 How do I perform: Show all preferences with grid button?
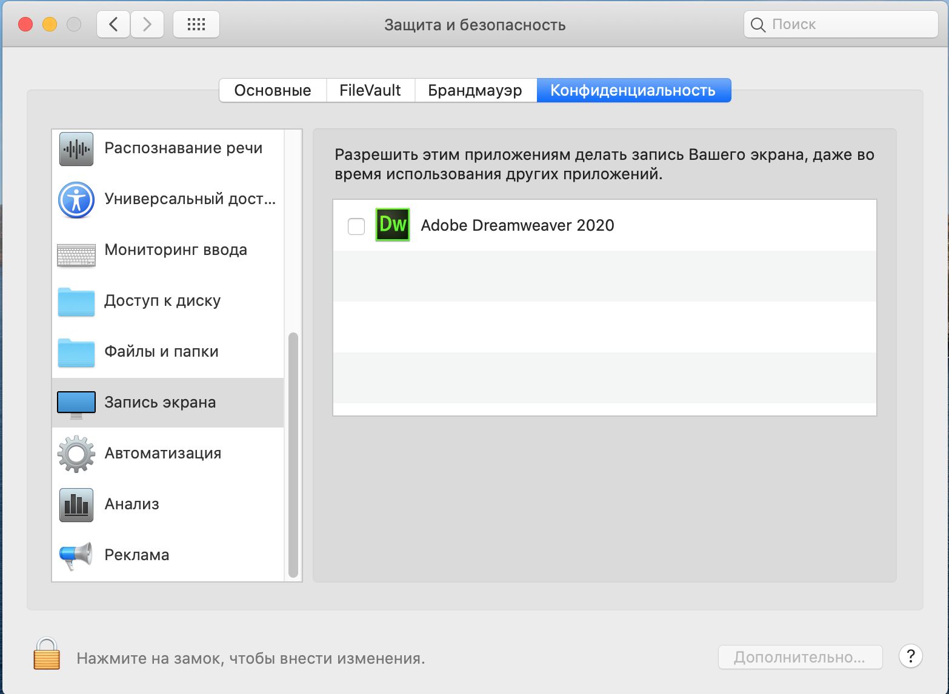[196, 24]
